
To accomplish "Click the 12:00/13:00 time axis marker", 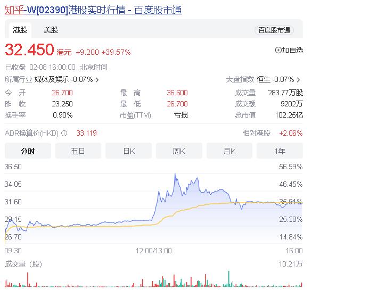I will [153, 251].
